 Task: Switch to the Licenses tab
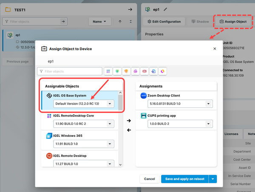(231, 134)
